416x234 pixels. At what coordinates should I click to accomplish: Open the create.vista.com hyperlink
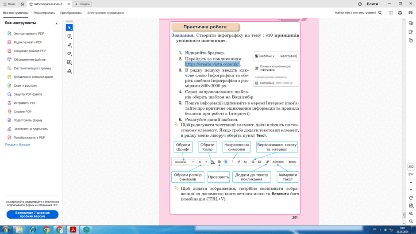tap(212, 64)
